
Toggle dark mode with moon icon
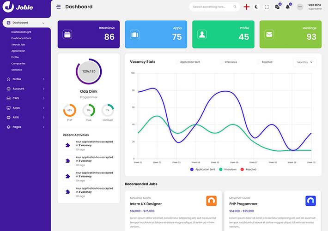tap(256, 7)
